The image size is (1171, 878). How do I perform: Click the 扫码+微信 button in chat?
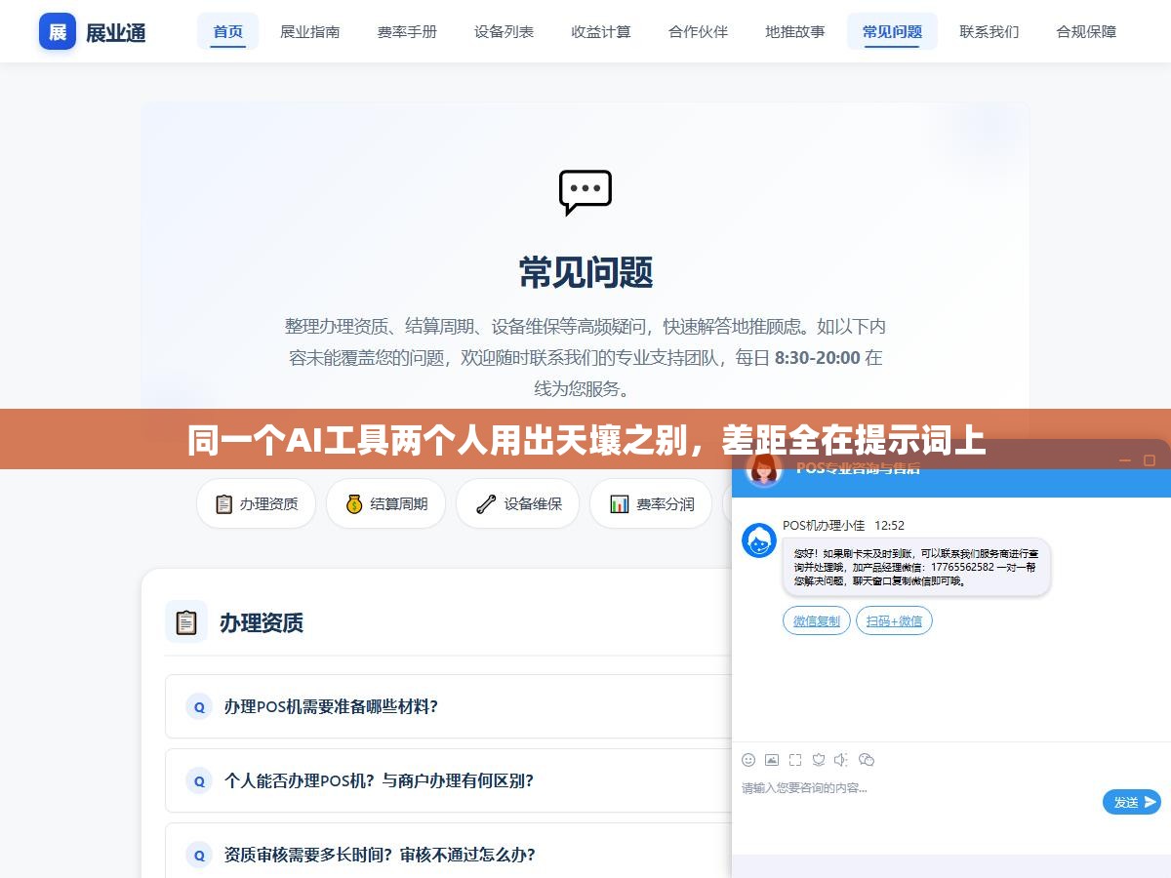[894, 620]
